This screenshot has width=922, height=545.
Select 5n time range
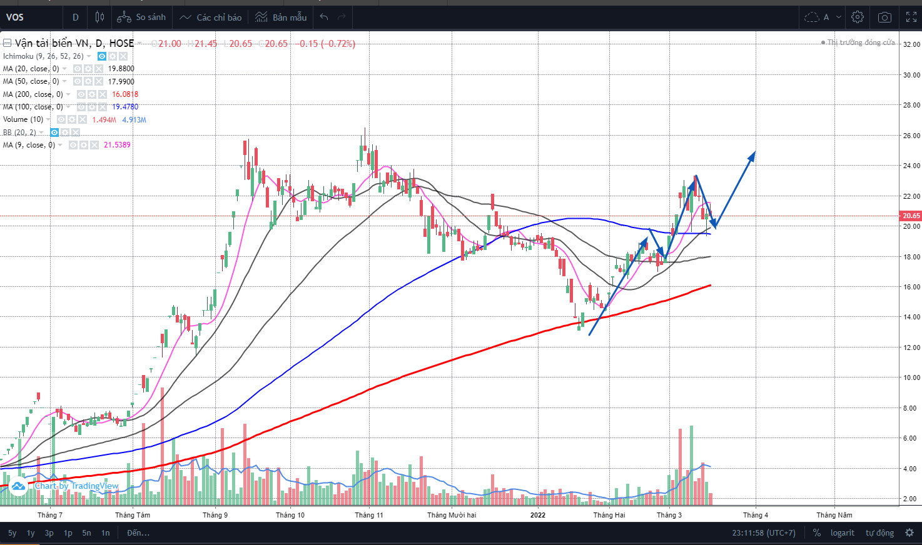tap(86, 533)
